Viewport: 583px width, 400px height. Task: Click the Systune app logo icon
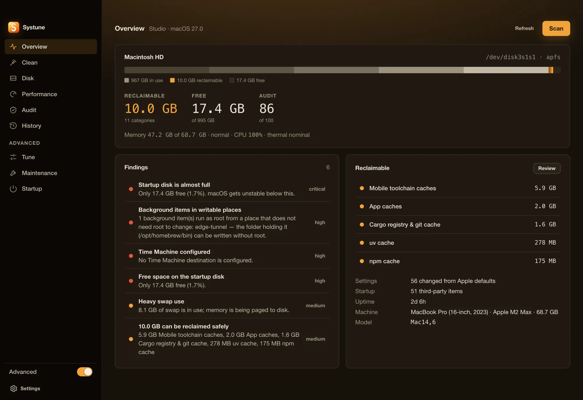pyautogui.click(x=14, y=27)
